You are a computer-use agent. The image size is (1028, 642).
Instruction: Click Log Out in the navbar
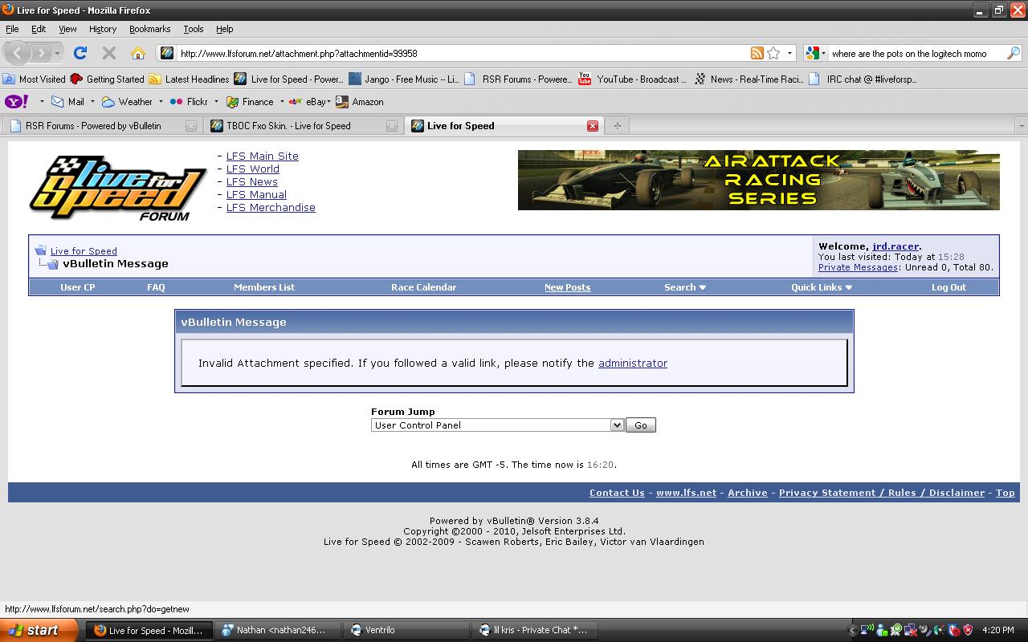pyautogui.click(x=948, y=287)
